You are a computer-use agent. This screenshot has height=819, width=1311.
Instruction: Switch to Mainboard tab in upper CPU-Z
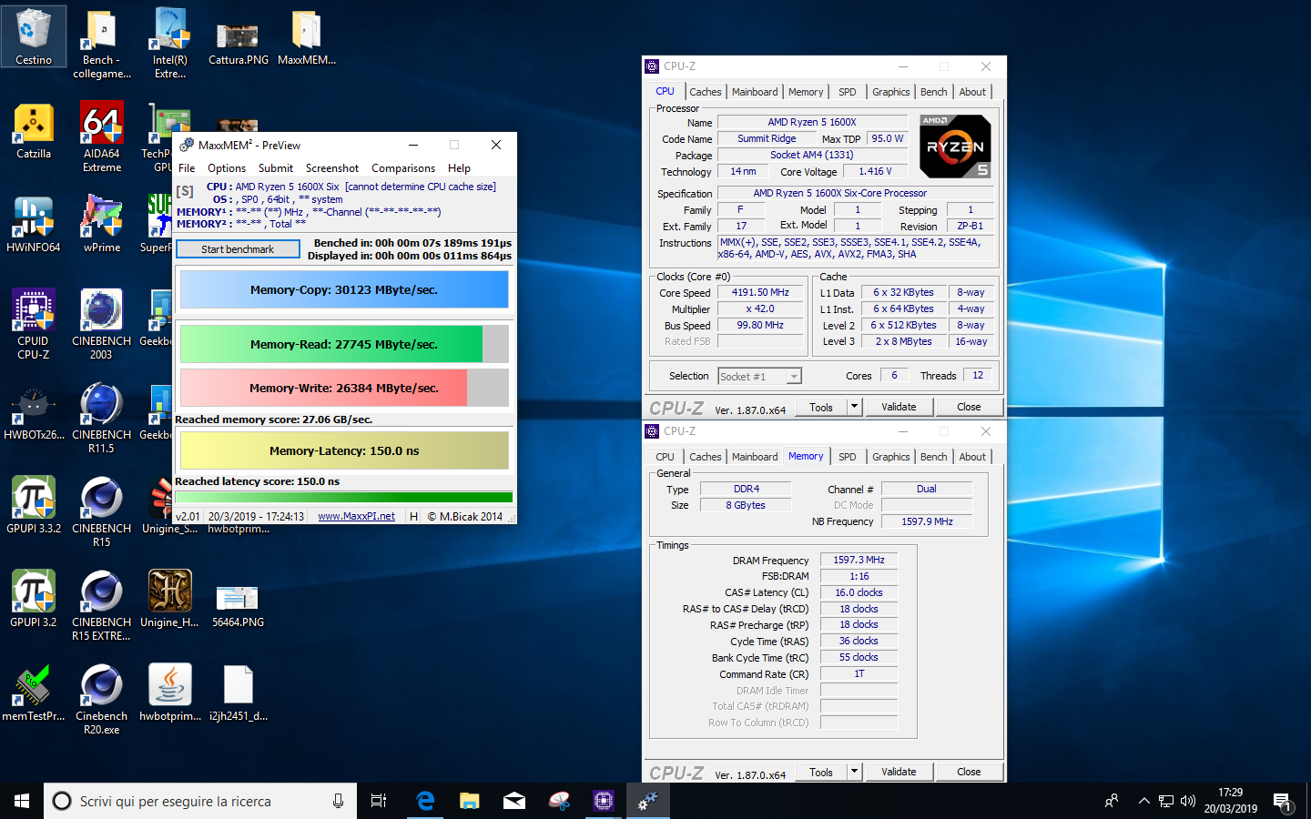click(755, 92)
